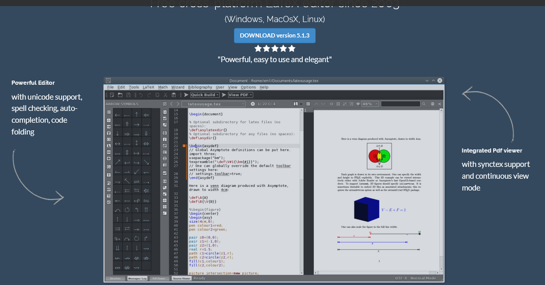Open the latexusage.tex file dropdown
This screenshot has height=285, width=545.
(x=243, y=104)
